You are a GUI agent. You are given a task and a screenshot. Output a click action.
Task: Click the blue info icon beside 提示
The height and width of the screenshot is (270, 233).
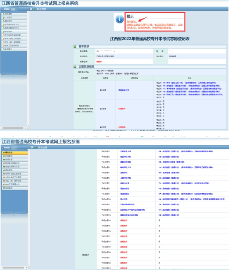pyautogui.click(x=119, y=19)
